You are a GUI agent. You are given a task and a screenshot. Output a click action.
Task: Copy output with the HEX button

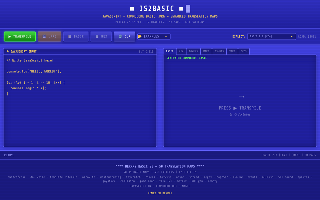pos(101,36)
